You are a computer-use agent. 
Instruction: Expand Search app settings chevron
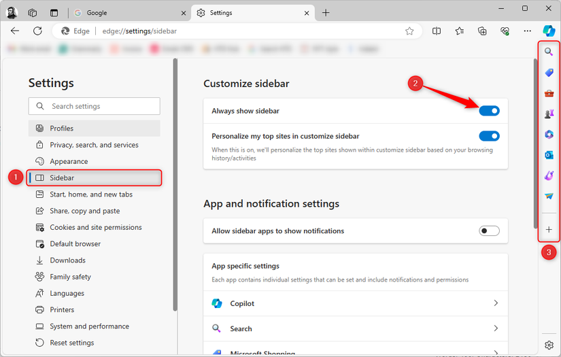(496, 328)
